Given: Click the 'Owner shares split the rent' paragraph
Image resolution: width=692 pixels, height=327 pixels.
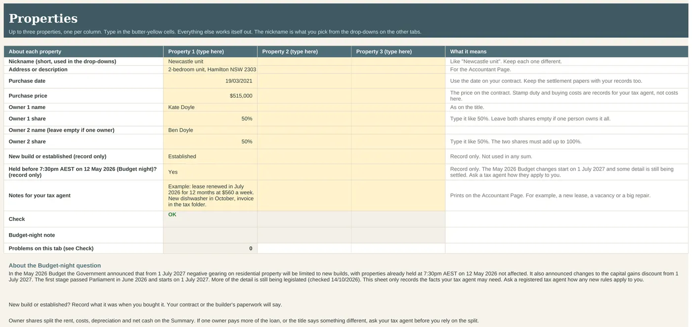Looking at the screenshot, I should pos(244,321).
